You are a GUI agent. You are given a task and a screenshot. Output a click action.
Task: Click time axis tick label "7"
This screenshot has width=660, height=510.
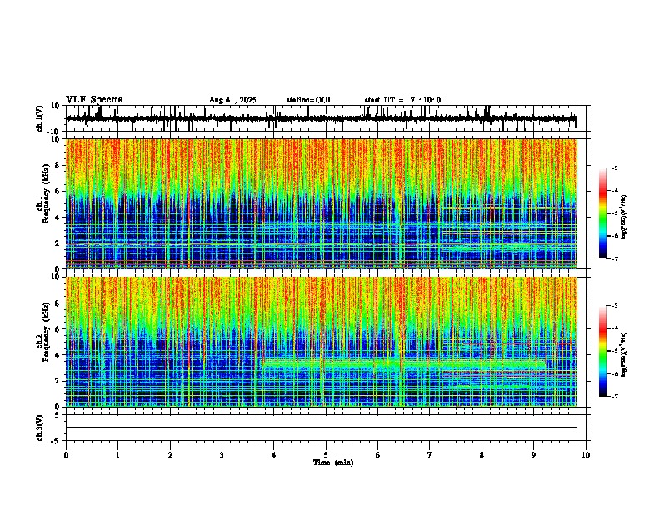[430, 455]
